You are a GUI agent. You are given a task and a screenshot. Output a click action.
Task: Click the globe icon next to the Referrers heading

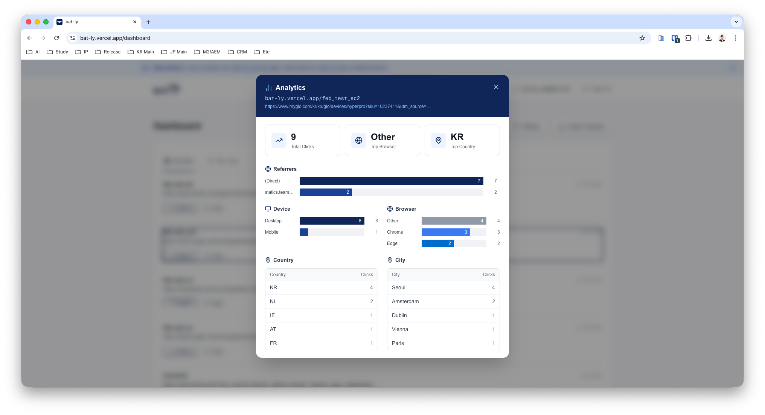click(268, 169)
